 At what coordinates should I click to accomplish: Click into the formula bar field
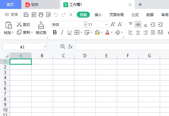pos(122,47)
